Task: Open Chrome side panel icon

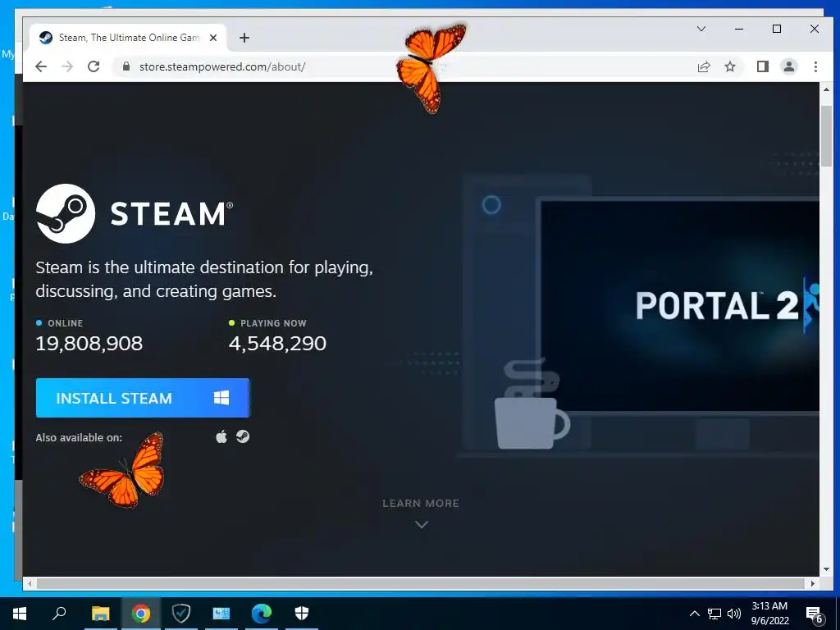Action: tap(762, 66)
